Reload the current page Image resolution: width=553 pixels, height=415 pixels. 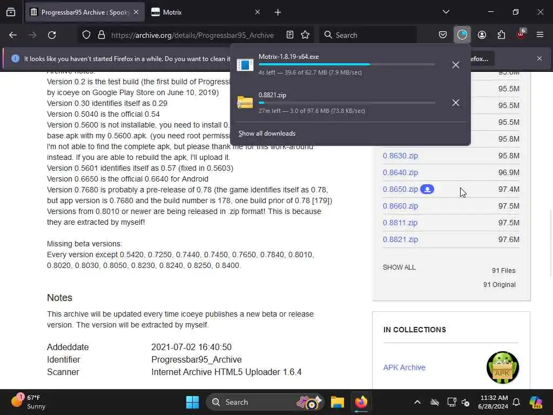[52, 35]
